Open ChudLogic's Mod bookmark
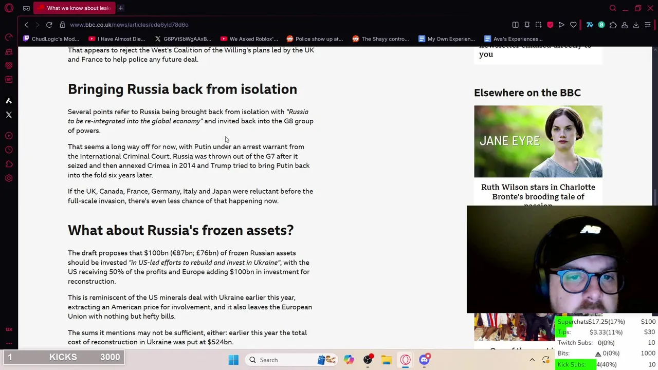 [x=51, y=39]
